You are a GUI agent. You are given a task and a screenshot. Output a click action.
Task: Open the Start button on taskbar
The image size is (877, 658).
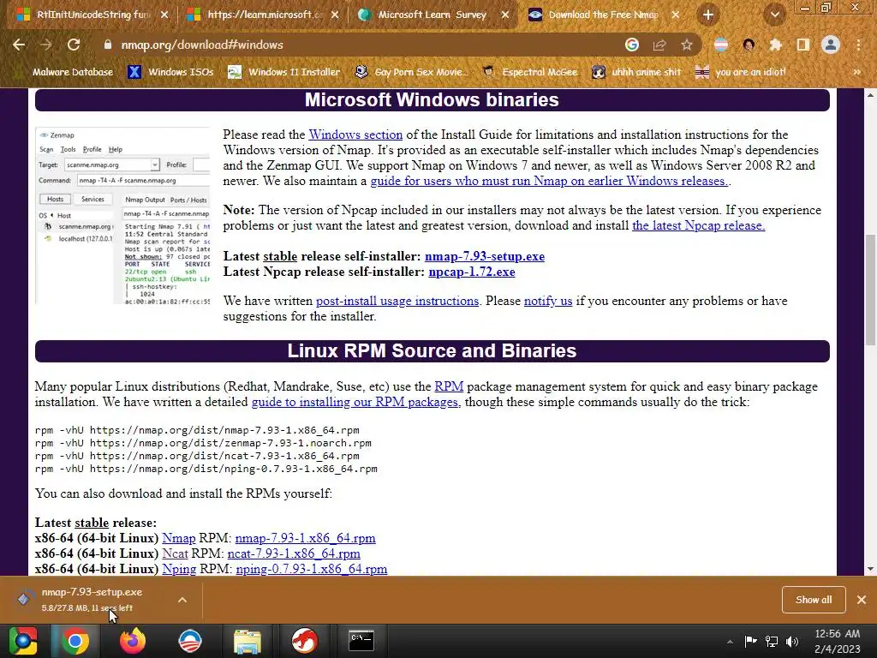[23, 641]
